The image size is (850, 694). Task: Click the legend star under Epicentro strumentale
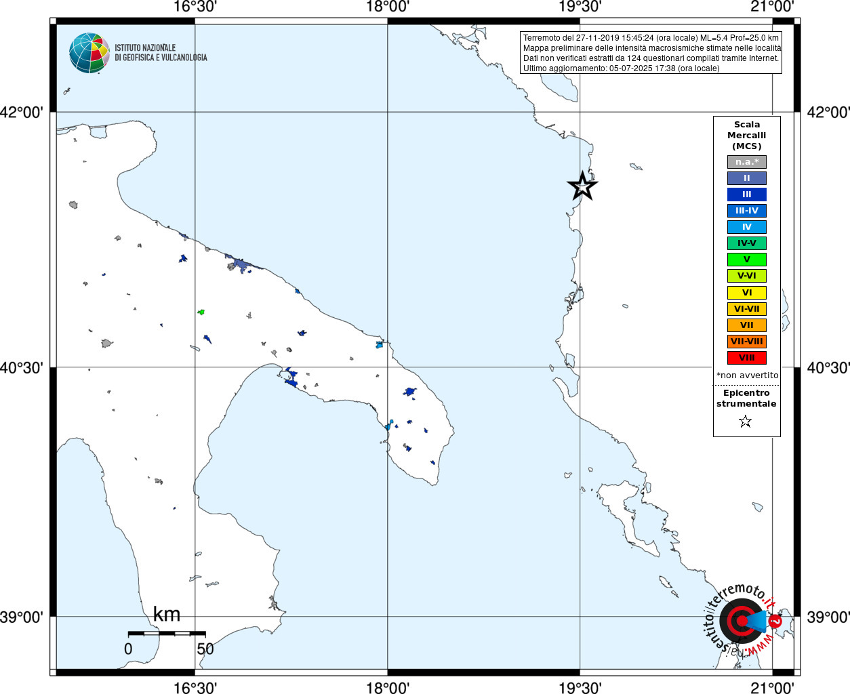click(746, 422)
